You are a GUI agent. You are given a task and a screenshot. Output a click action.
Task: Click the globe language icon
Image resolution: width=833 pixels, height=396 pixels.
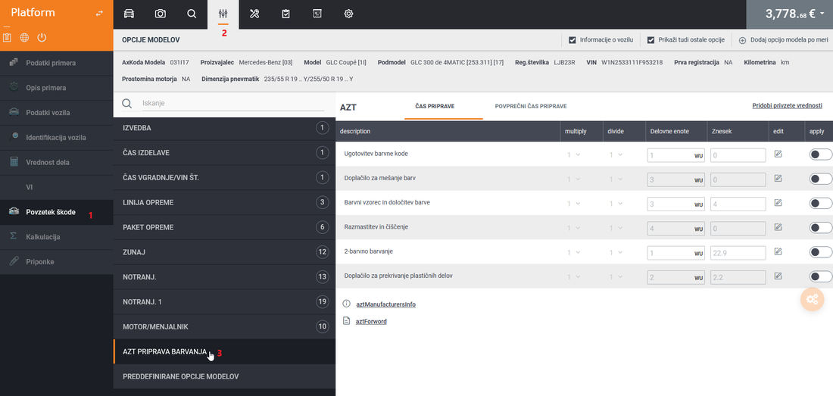tap(24, 37)
